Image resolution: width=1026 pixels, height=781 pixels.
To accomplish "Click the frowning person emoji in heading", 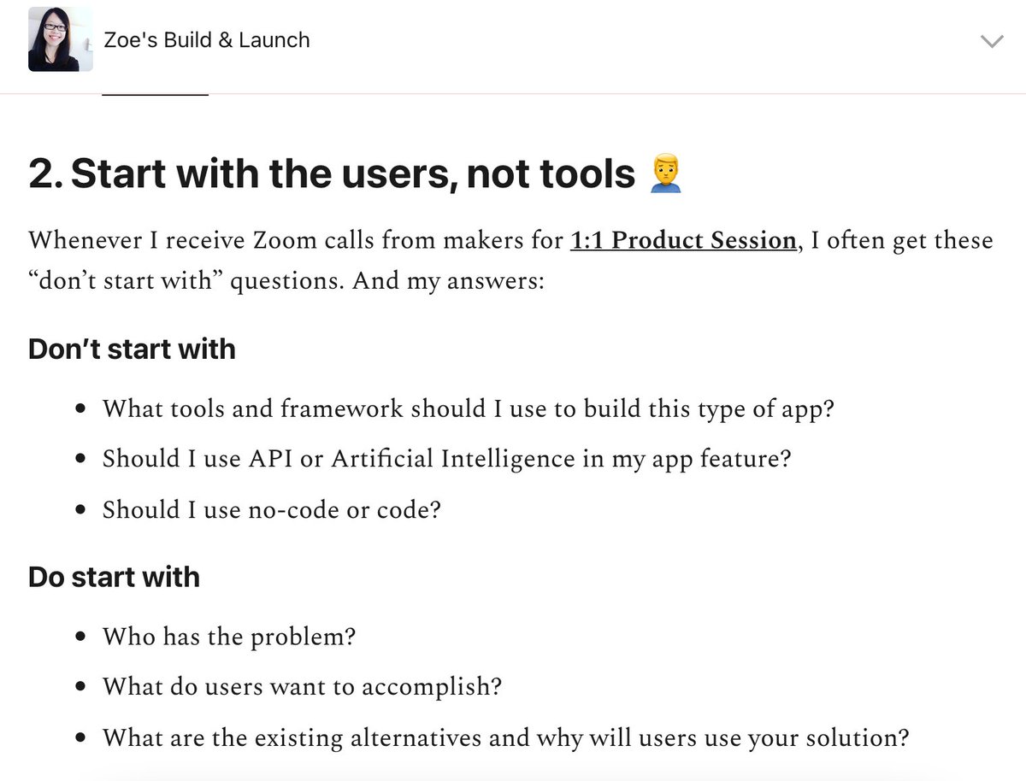I will click(x=666, y=173).
